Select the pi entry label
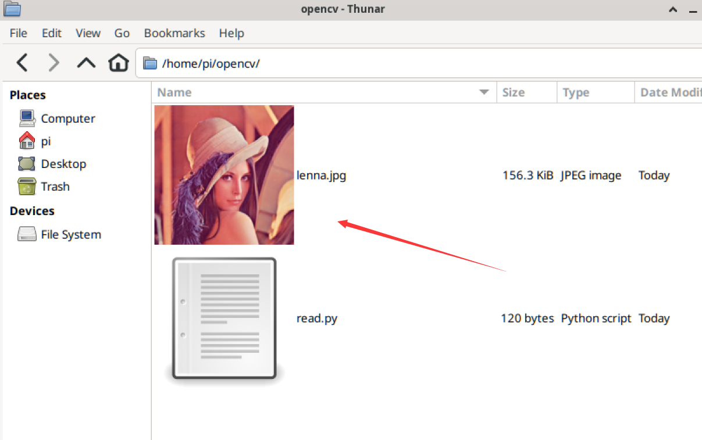702x440 pixels. click(x=46, y=141)
